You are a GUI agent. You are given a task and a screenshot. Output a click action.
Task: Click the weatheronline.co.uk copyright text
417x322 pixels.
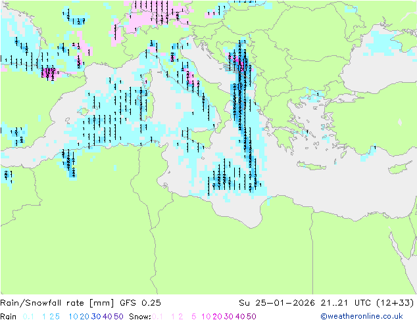click(x=362, y=316)
